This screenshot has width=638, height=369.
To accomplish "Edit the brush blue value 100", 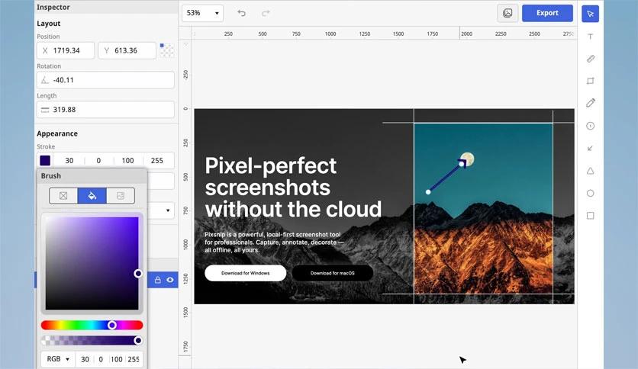I will (x=116, y=359).
